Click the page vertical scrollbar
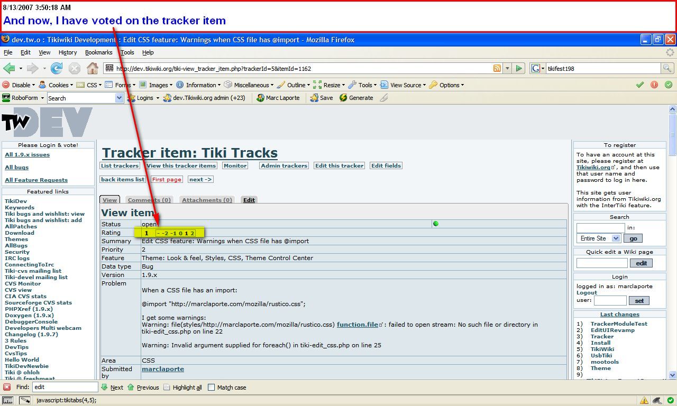This screenshot has height=406, width=677. click(673, 242)
